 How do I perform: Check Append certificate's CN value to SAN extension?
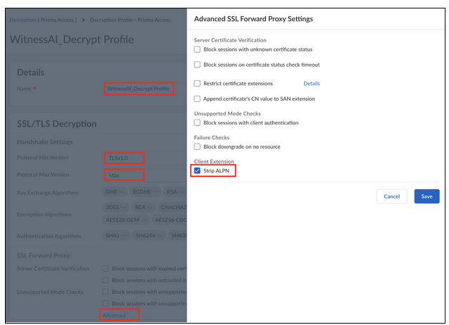point(197,98)
